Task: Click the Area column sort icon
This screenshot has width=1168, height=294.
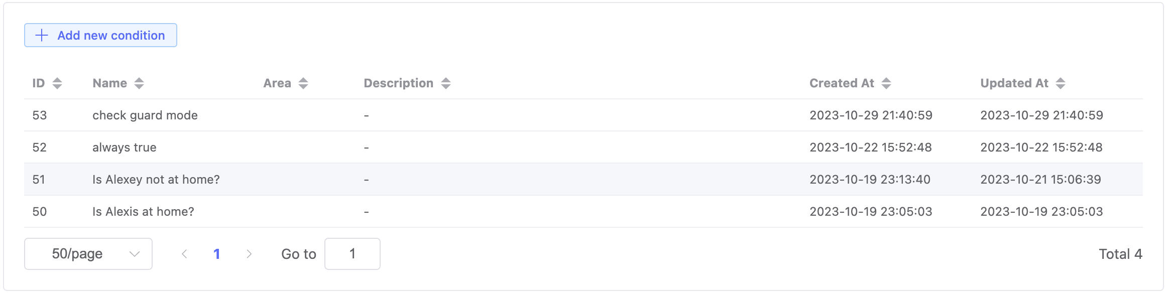Action: 303,83
